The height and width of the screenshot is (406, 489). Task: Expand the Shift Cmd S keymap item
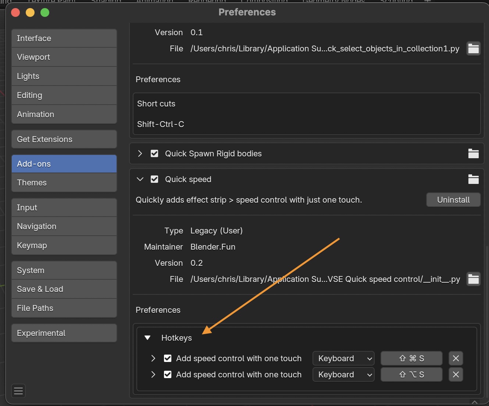[153, 358]
